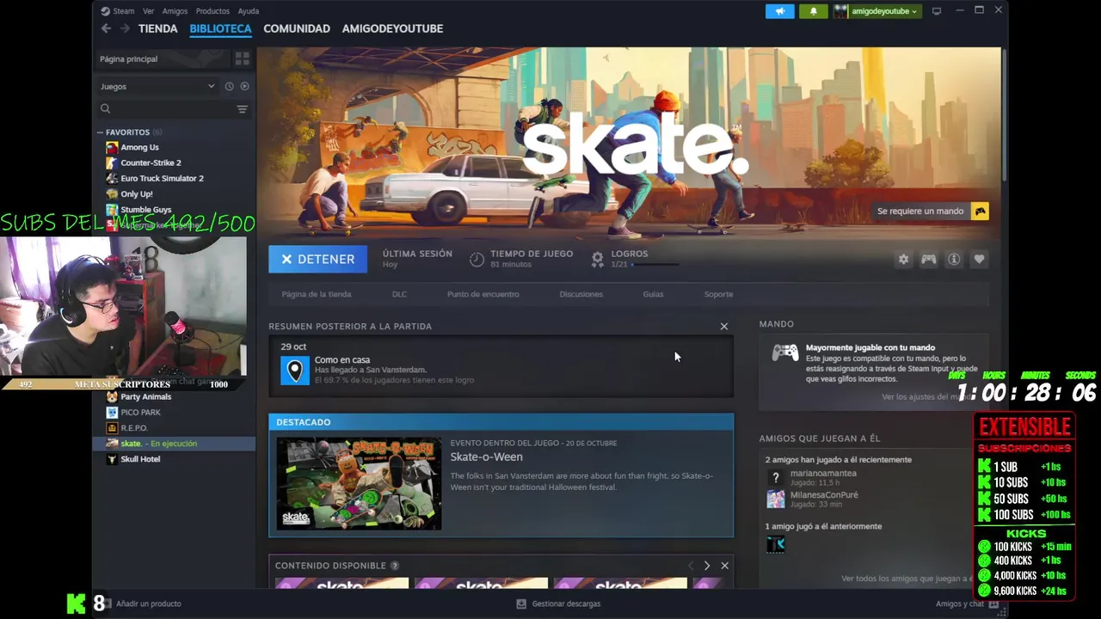The width and height of the screenshot is (1101, 619).
Task: Click the ready-to-play filter icon
Action: 244,86
